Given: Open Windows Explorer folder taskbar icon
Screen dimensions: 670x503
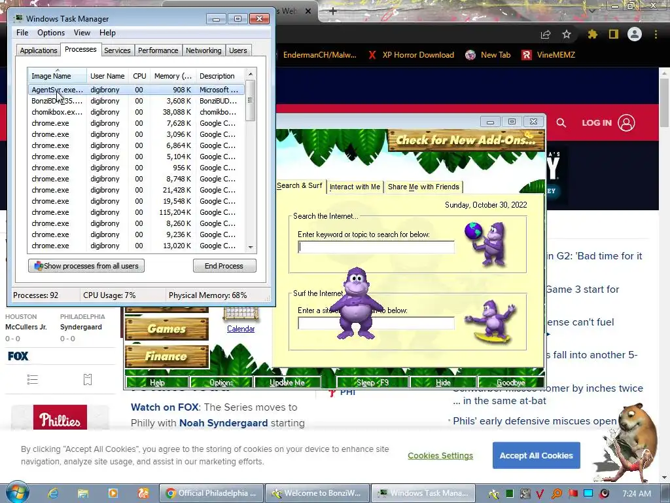Looking at the screenshot, I should [x=83, y=493].
